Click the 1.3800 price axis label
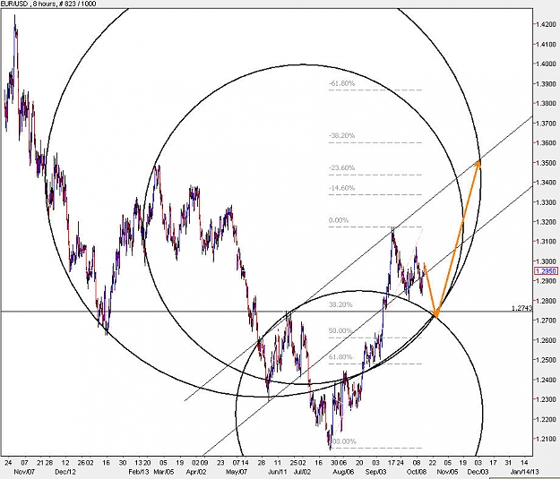The image size is (560, 479). (x=546, y=104)
